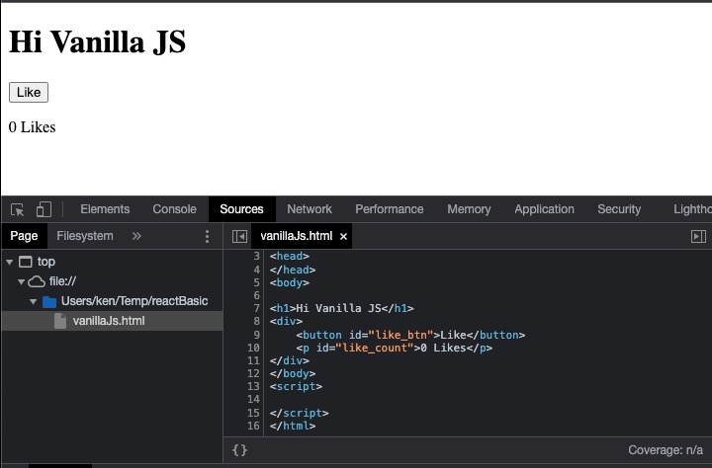Open the Elements panel tab

coord(105,209)
